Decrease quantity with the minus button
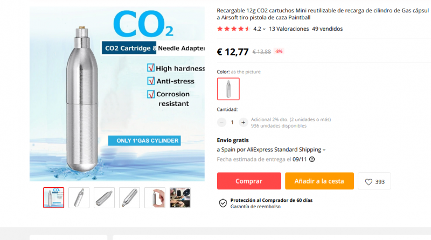This screenshot has width=431, height=240. [222, 122]
